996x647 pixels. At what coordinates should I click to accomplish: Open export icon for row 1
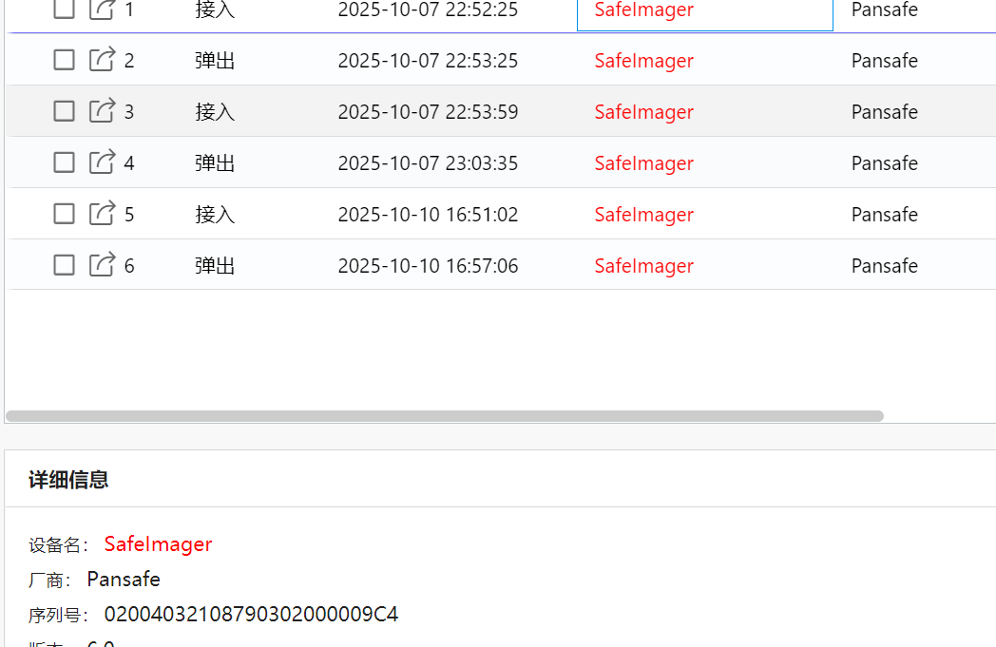(102, 10)
